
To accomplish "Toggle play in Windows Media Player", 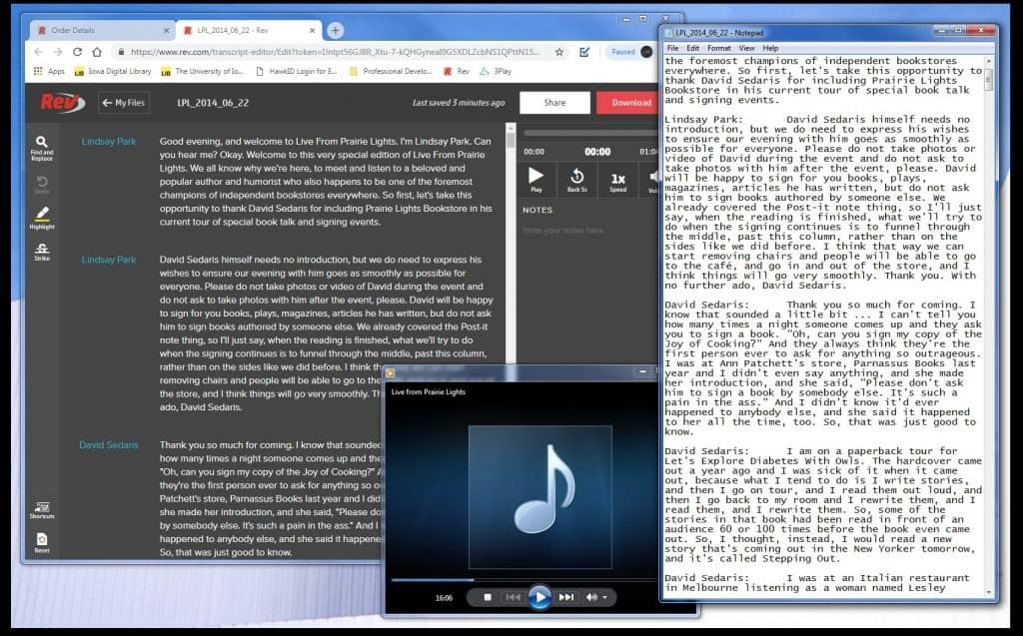I will point(539,597).
